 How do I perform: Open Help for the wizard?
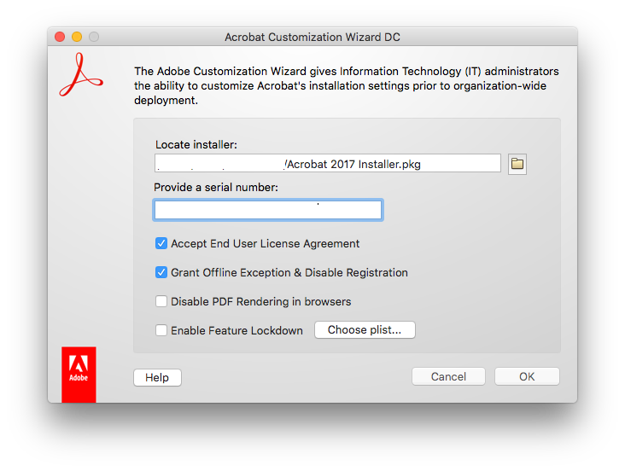pos(157,377)
